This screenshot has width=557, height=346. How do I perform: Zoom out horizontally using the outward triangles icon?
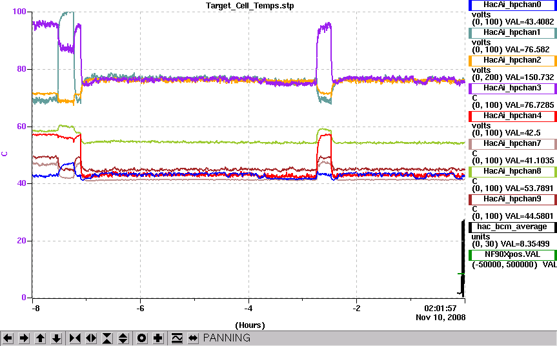91,338
